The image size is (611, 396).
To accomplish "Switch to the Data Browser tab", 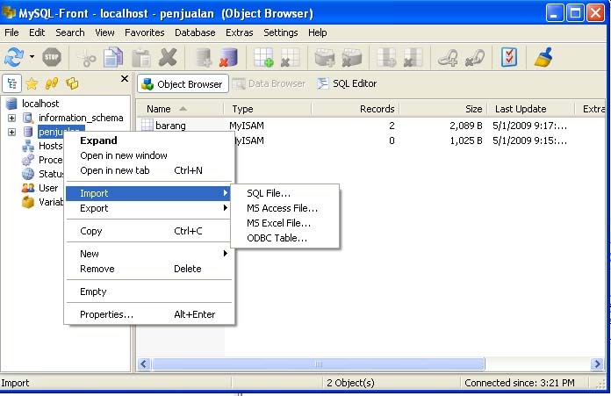I will [x=270, y=83].
